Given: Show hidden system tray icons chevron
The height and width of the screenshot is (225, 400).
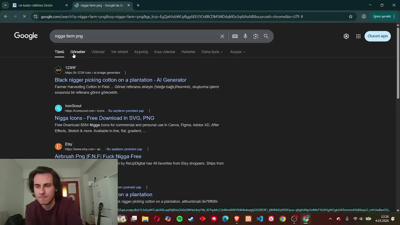Looking at the screenshot, I should (330, 219).
